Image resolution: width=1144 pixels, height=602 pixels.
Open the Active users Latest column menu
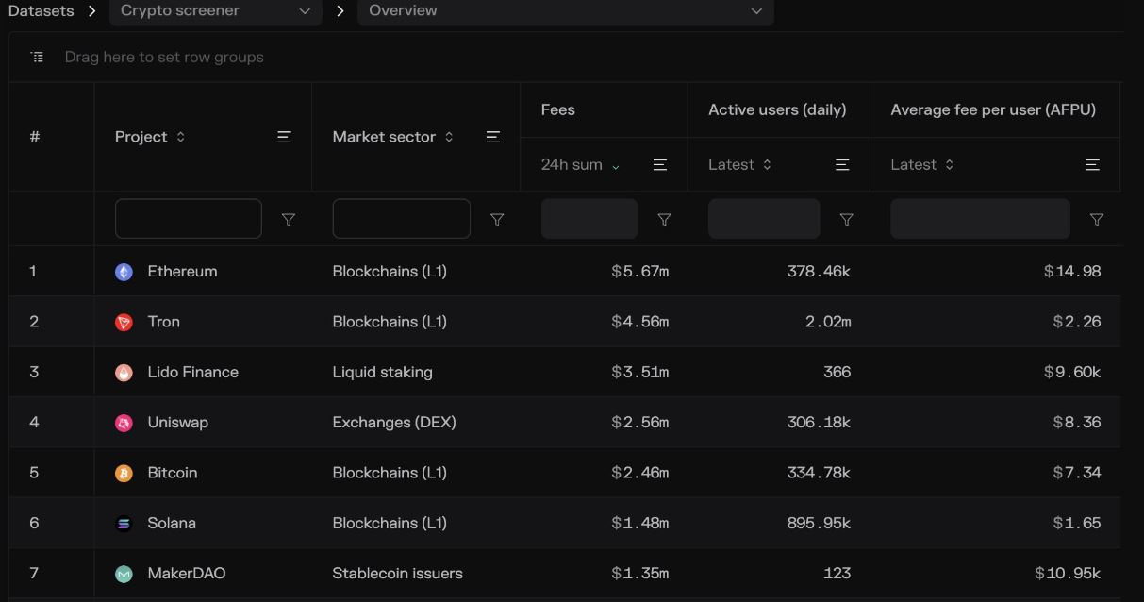coord(842,164)
